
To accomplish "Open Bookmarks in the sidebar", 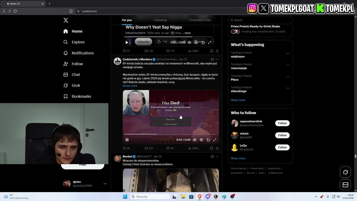I will (78, 96).
